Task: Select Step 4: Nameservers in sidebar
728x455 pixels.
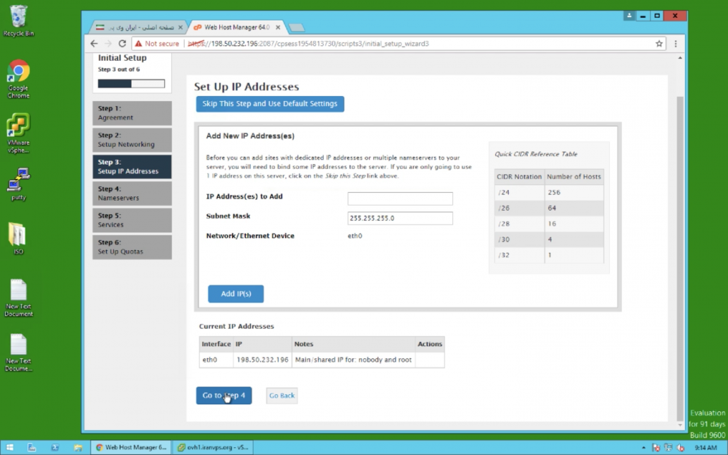Action: coord(132,194)
